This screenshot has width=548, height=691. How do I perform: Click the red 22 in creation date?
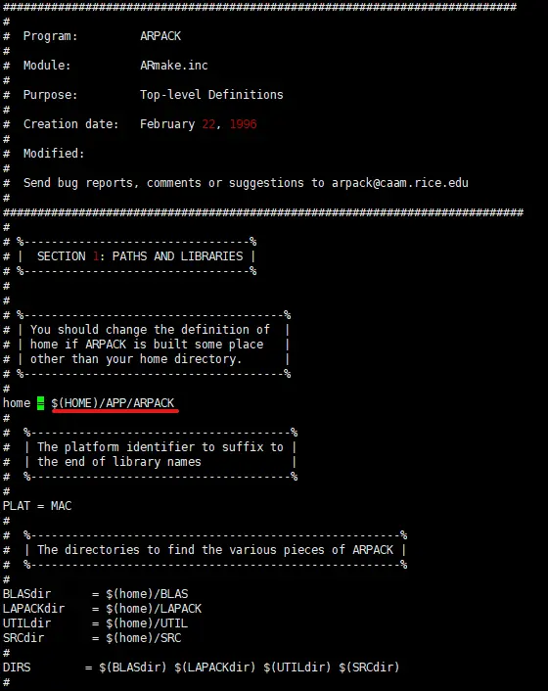click(x=208, y=124)
